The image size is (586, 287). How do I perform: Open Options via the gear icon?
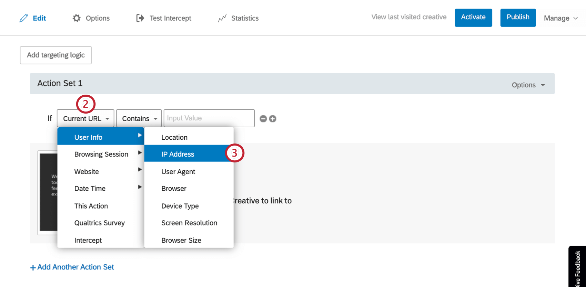[x=77, y=18]
